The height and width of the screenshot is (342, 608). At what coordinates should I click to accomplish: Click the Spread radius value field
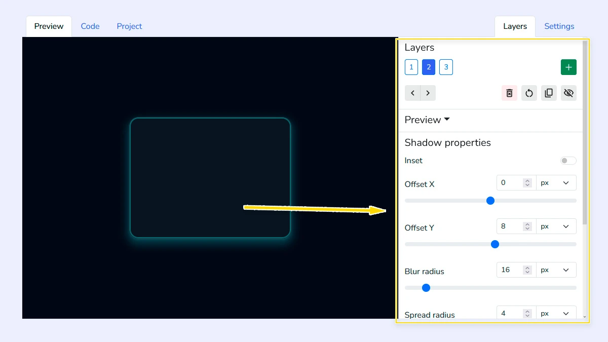pyautogui.click(x=509, y=313)
